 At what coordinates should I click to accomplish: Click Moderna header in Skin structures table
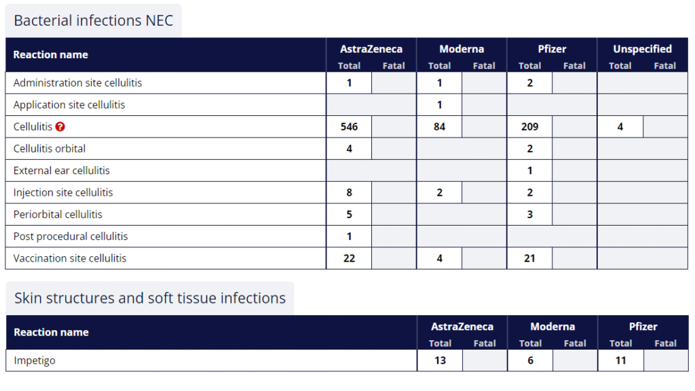tap(552, 327)
